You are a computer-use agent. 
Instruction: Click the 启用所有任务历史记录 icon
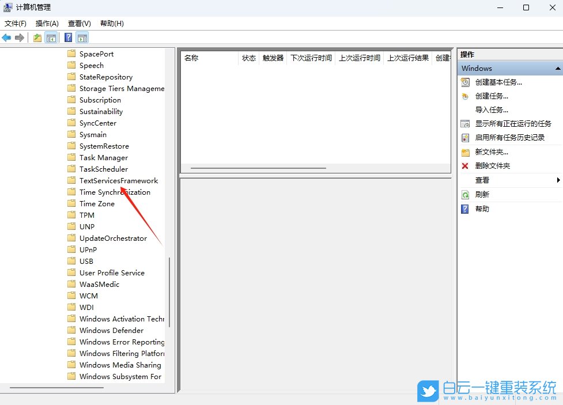[465, 138]
